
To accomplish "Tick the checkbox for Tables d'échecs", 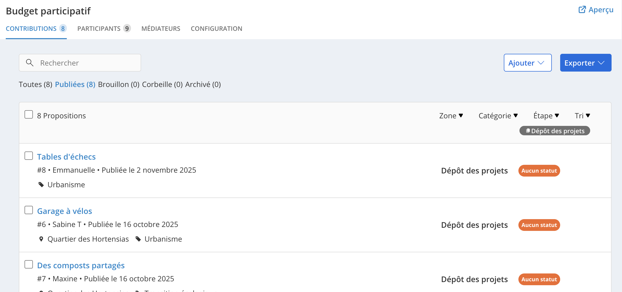I will [29, 156].
